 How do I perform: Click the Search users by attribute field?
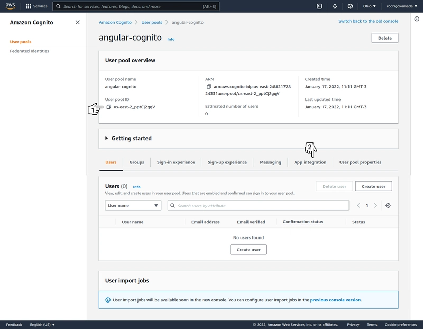tap(258, 206)
